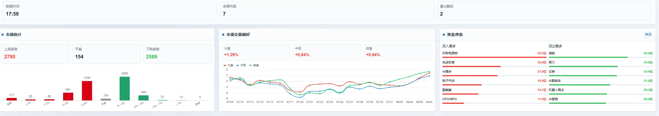Screen dimensions: 659x116
Task: Click the green progress bar under 储能
Action: [x=588, y=57]
